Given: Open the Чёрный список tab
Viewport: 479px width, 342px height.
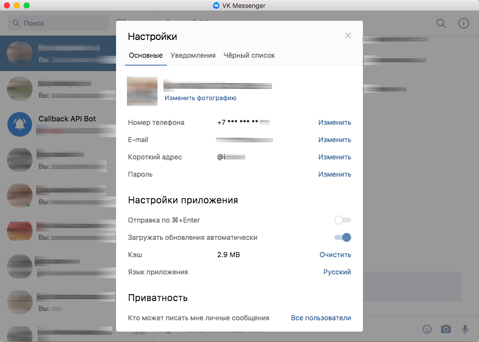Looking at the screenshot, I should [x=249, y=55].
